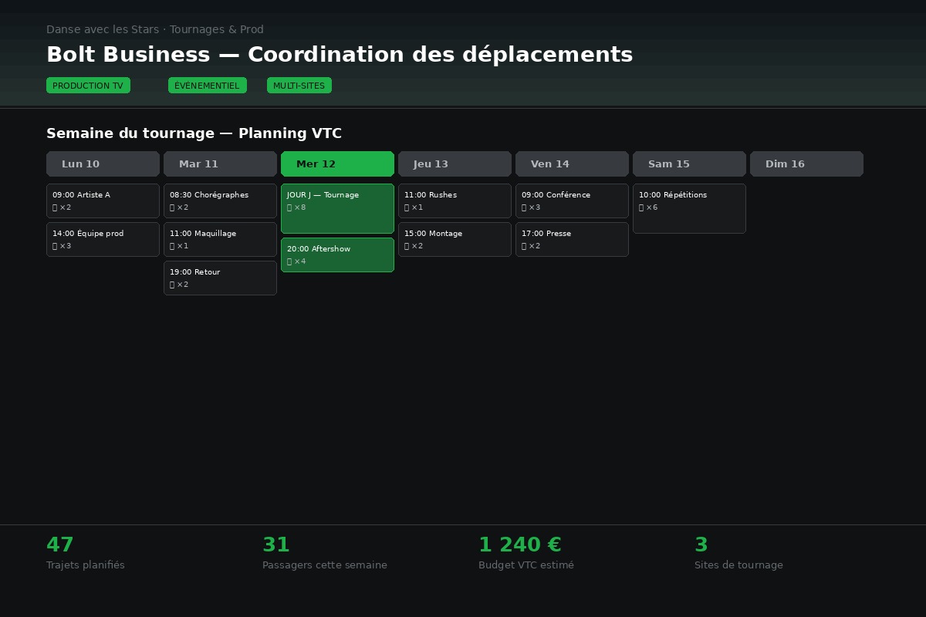
Task: Toggle the PRODUCTION TV filter badge
Action: pyautogui.click(x=88, y=86)
